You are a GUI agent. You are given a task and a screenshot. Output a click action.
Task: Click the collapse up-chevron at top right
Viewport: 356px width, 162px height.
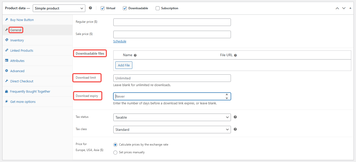(337, 8)
